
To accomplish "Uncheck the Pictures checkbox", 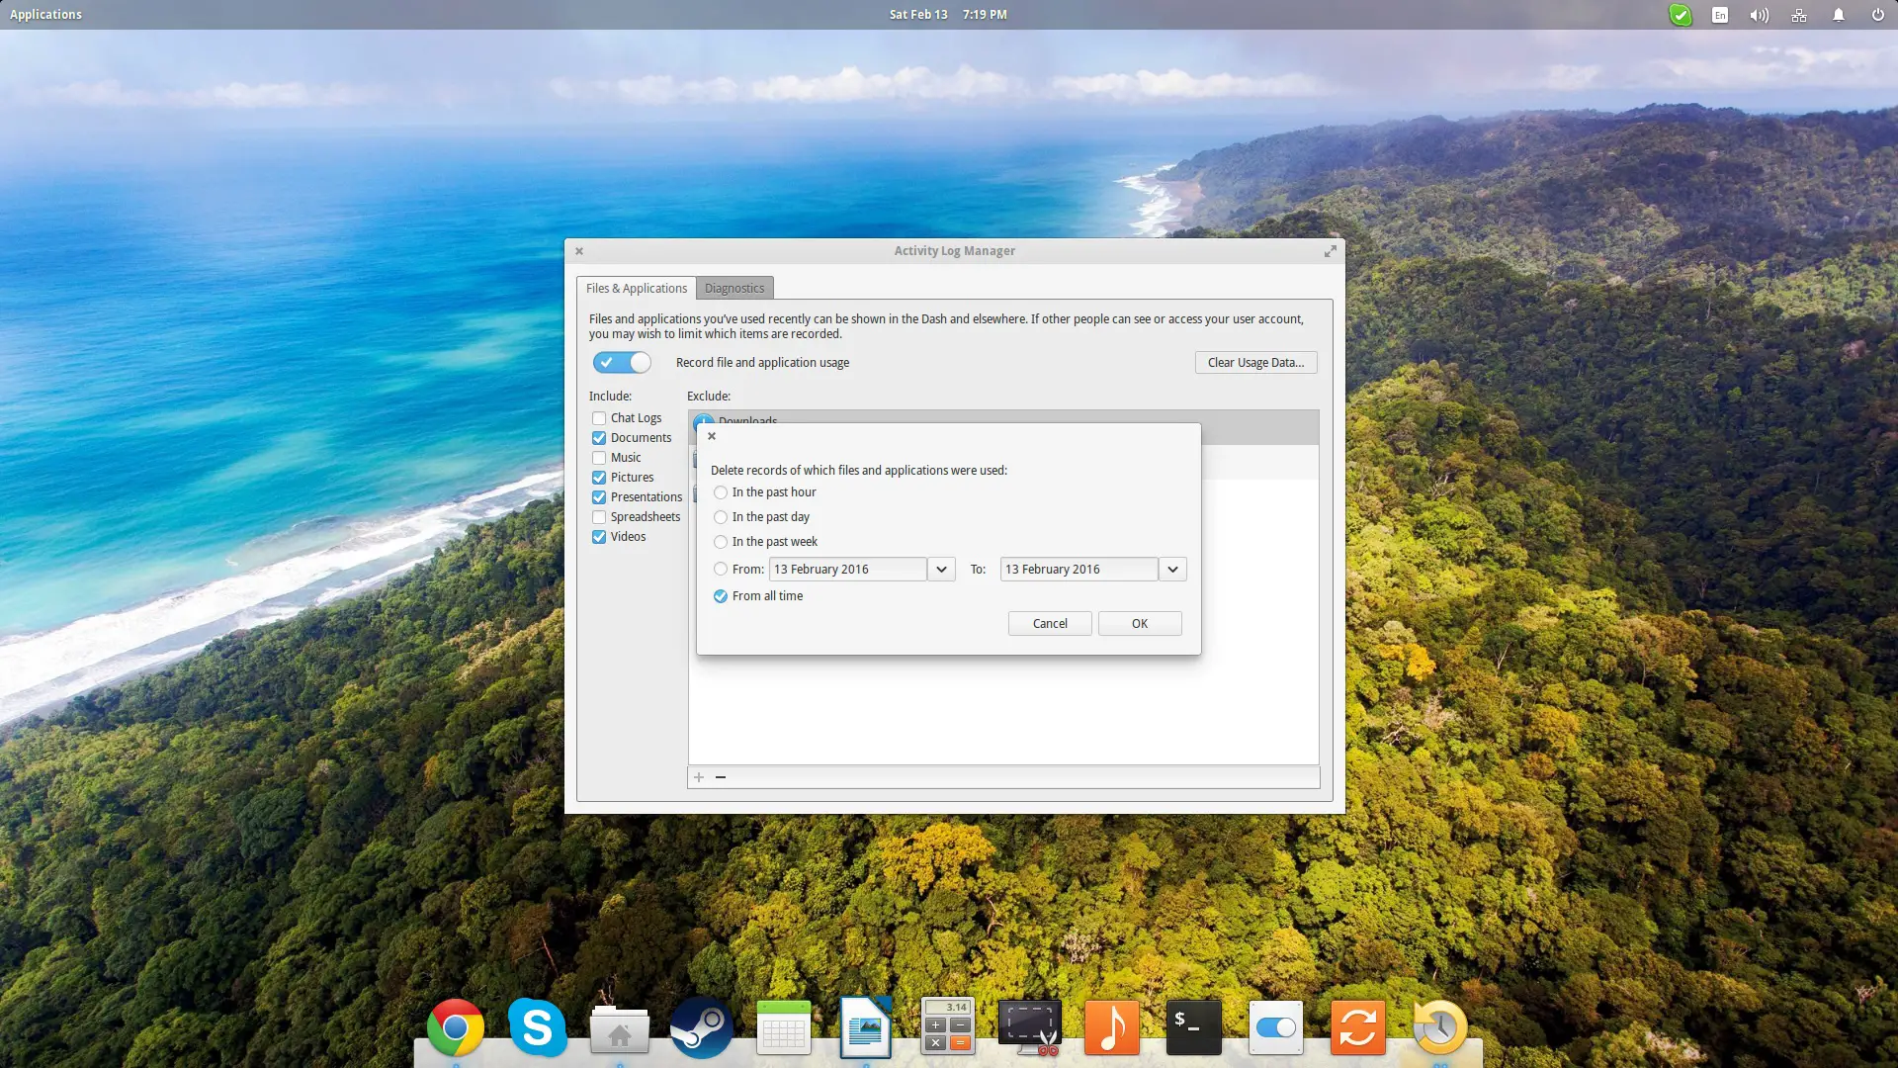I will 599,478.
